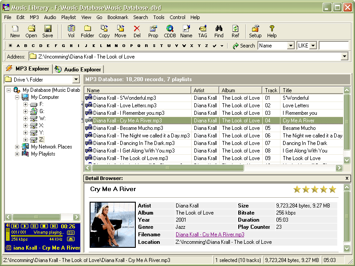Sort list by Artist column header

205,90
